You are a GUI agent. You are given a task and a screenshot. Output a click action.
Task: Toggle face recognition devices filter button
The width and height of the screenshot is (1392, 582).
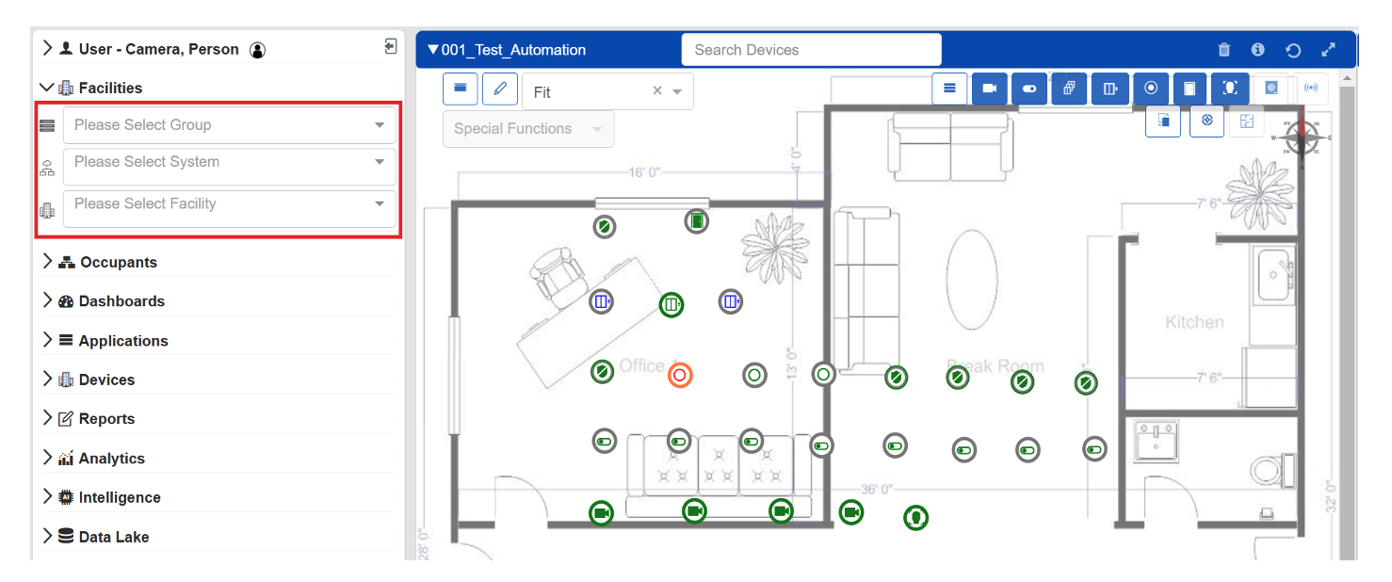[1230, 89]
